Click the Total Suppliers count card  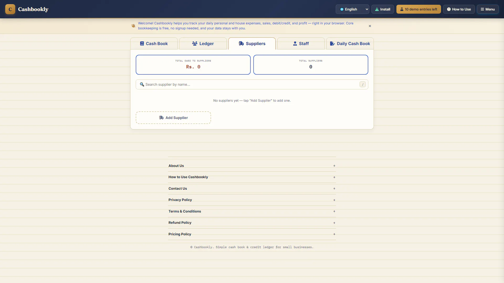(311, 65)
